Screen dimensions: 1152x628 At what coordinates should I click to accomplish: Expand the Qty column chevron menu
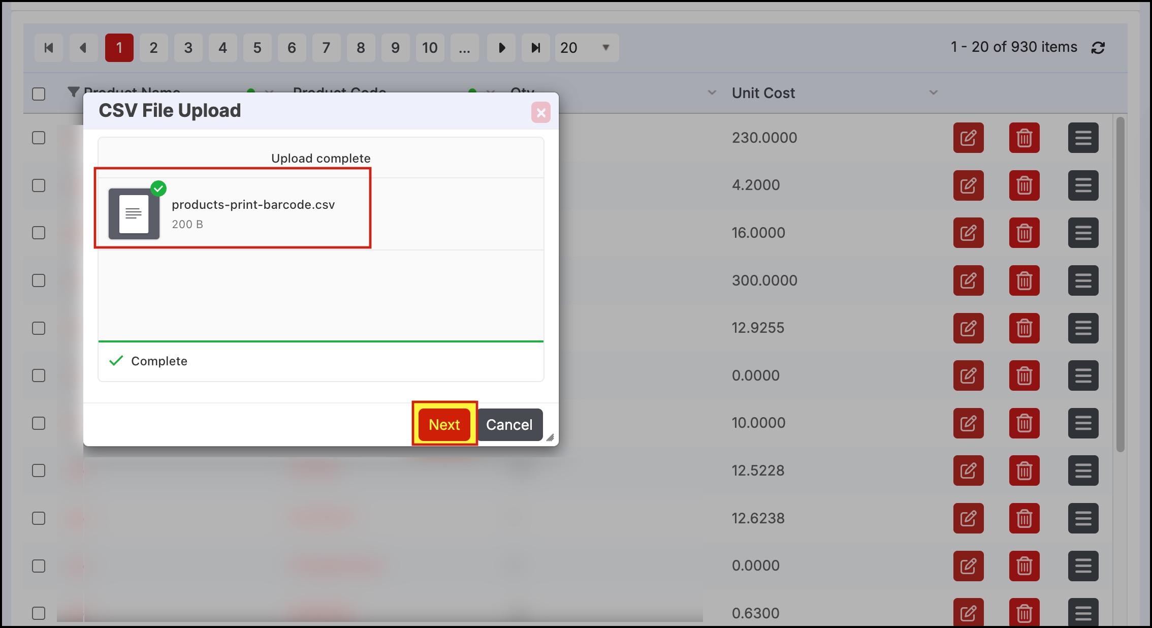[712, 93]
